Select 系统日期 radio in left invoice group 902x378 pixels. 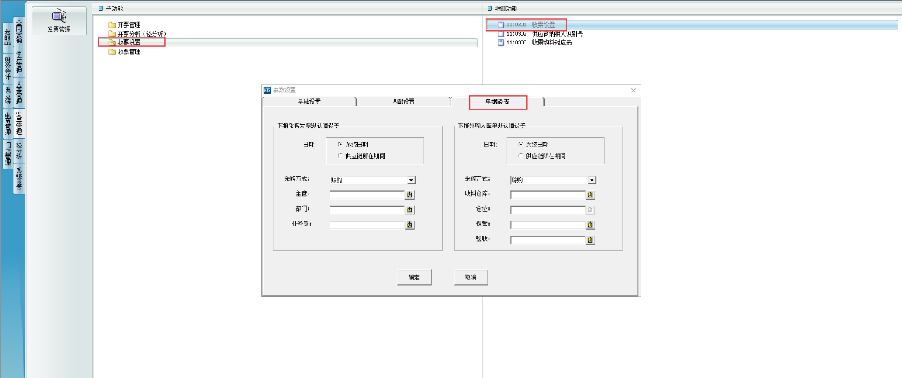340,145
